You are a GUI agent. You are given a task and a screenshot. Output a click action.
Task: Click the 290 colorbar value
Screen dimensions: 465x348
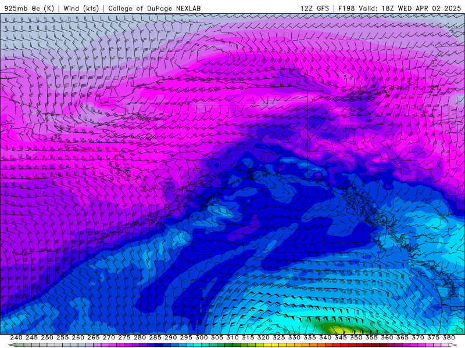tap(170, 338)
